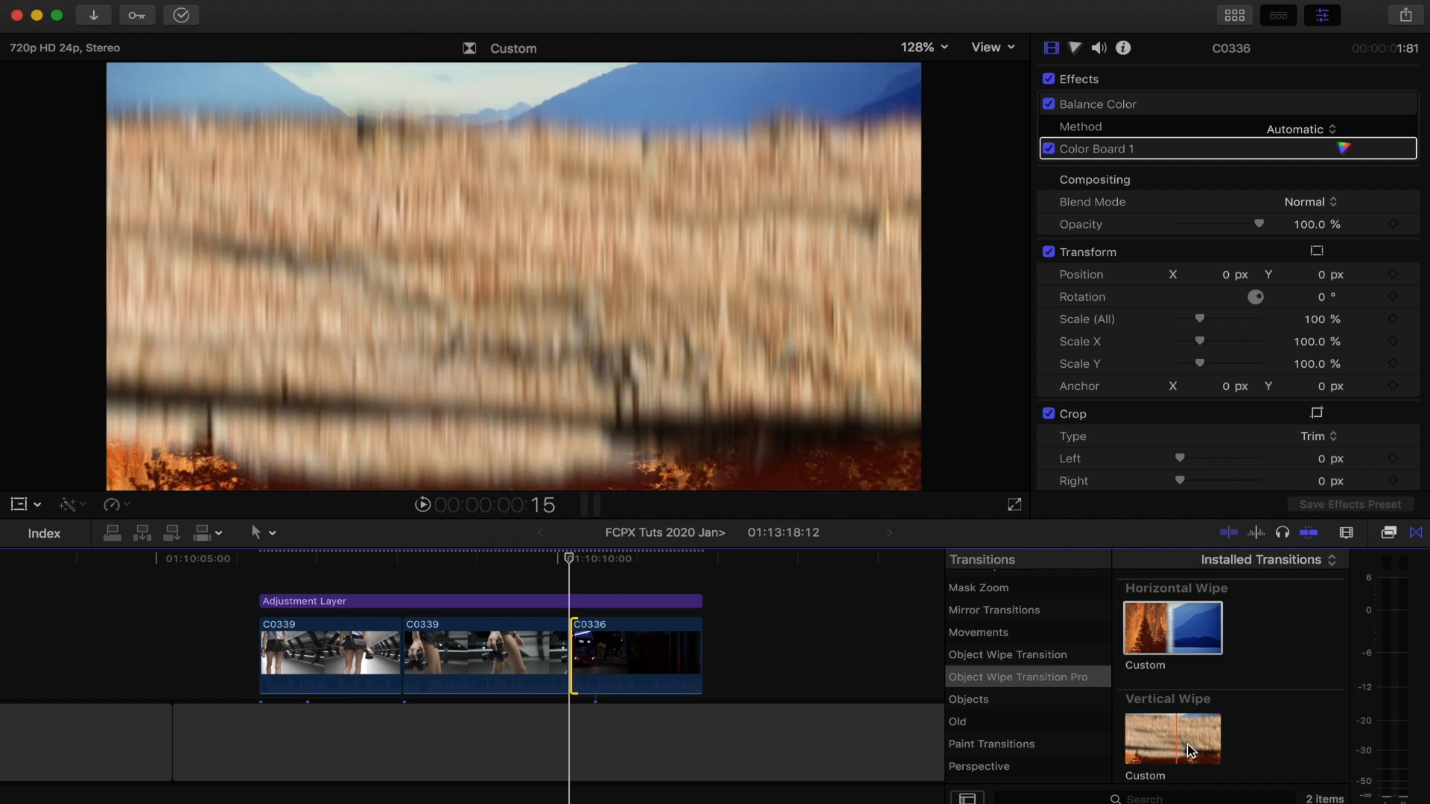Select the video inspector filmstrip icon
This screenshot has height=804, width=1430.
1051,48
